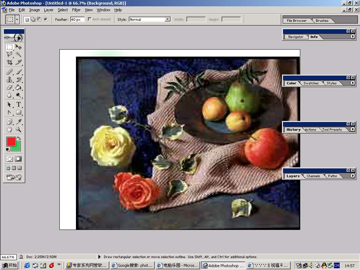
Task: Choose the History Brush tool
Action: coord(19,80)
